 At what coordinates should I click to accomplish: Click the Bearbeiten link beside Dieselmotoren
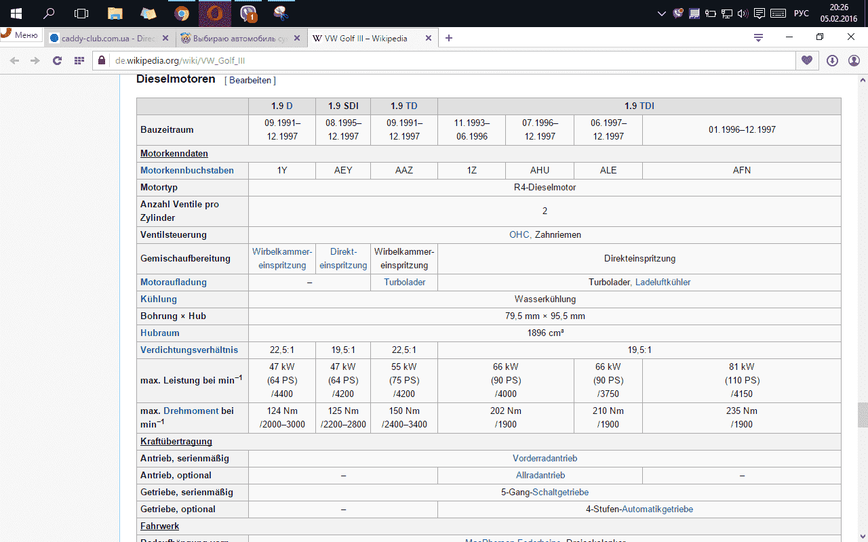(250, 81)
